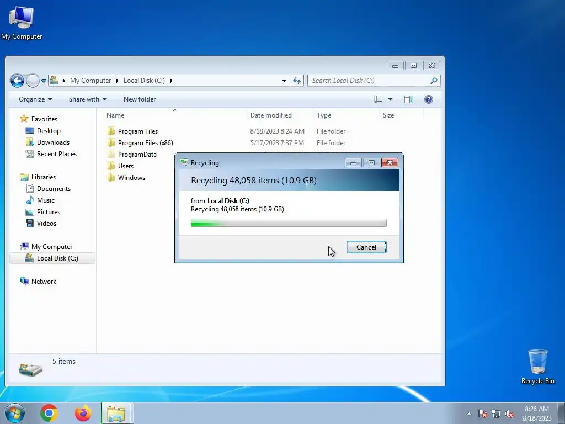Open Downloads under Favorites
The height and width of the screenshot is (424, 565).
pos(53,142)
